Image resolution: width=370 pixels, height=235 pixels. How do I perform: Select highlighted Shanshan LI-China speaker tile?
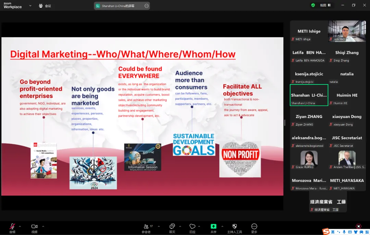coord(309,95)
